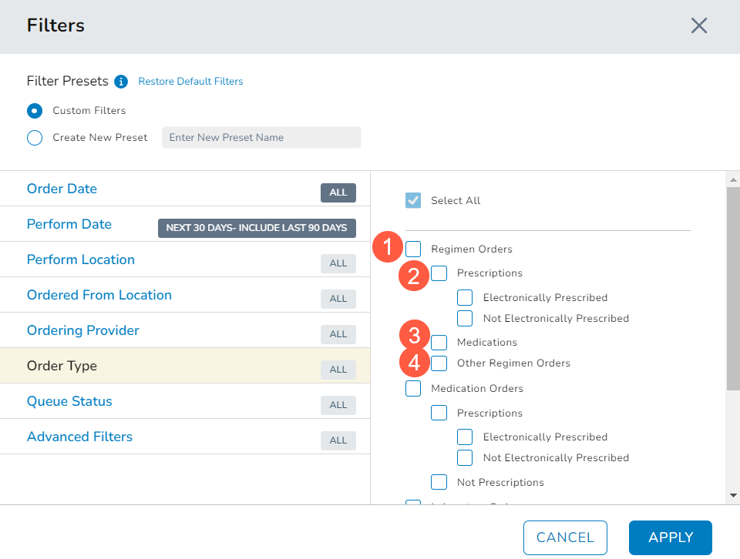
Task: Click the Next 30 Days Perform Date badge
Action: [257, 228]
